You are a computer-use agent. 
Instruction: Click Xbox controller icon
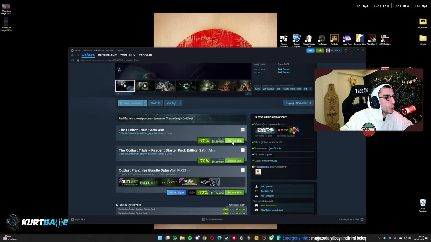click(x=256, y=205)
